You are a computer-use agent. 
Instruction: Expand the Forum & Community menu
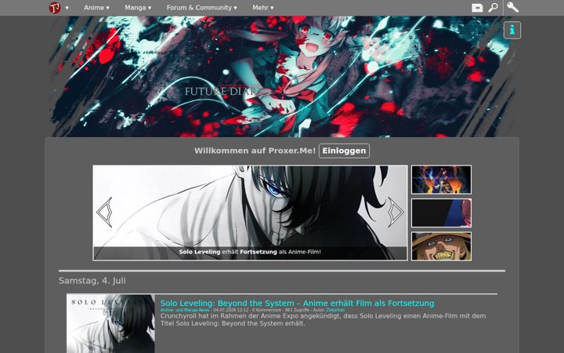[x=201, y=8]
